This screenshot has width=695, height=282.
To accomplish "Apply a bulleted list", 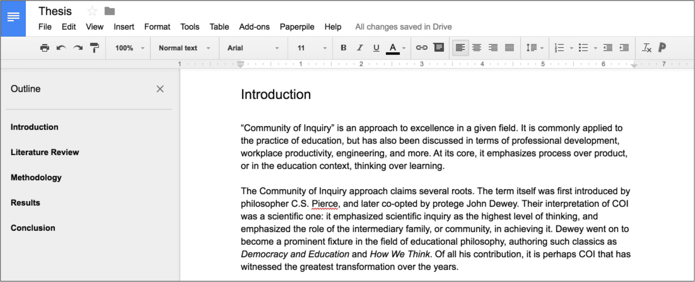I will [583, 48].
